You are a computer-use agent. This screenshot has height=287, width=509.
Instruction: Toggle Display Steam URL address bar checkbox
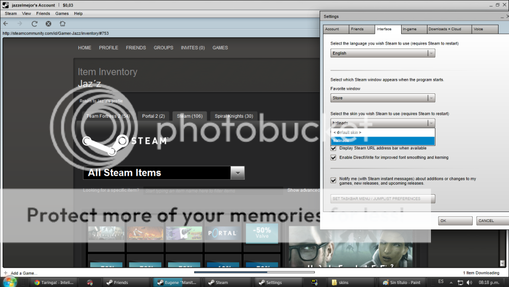click(334, 148)
